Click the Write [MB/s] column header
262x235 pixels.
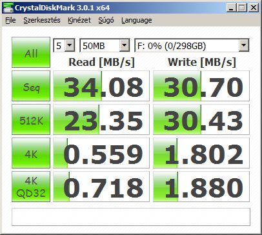[202, 62]
